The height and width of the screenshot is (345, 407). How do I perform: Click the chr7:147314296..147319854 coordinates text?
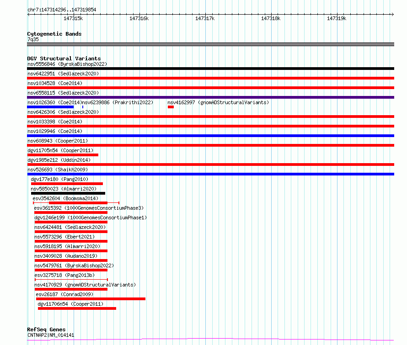62,10
